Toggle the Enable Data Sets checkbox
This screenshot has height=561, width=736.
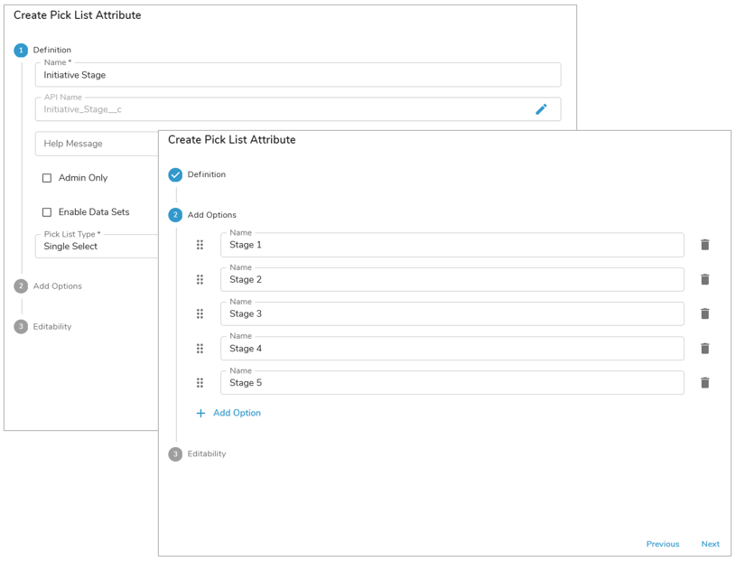(47, 212)
